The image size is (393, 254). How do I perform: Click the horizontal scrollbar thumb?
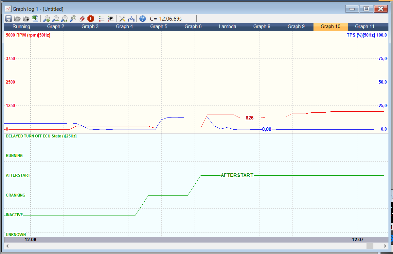point(370,246)
